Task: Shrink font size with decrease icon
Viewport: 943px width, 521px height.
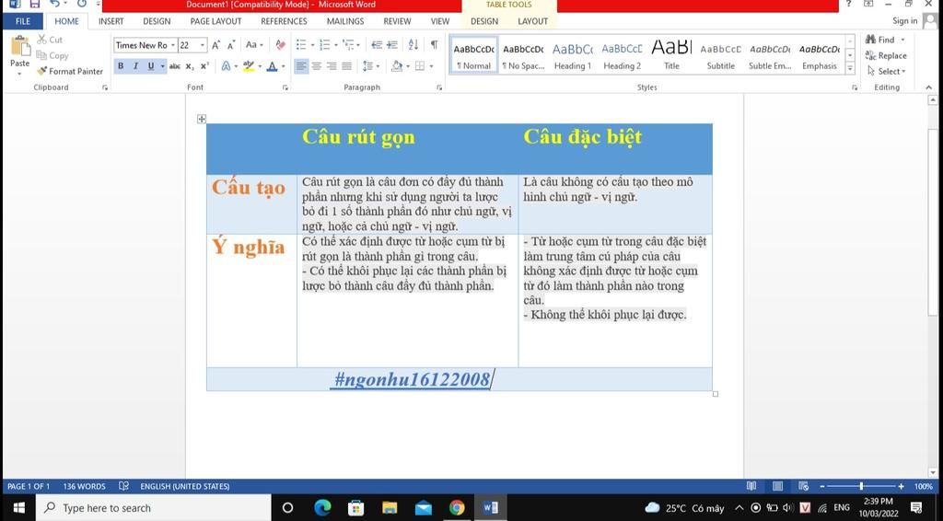Action: tap(231, 45)
